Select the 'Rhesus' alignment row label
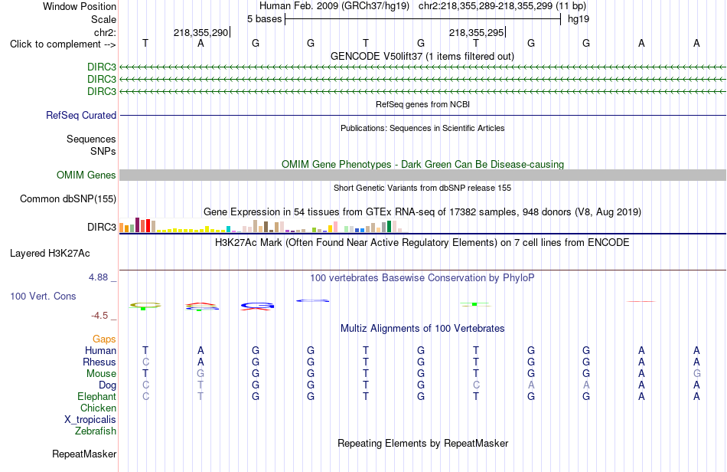Image resolution: width=727 pixels, height=472 pixels. [99, 362]
